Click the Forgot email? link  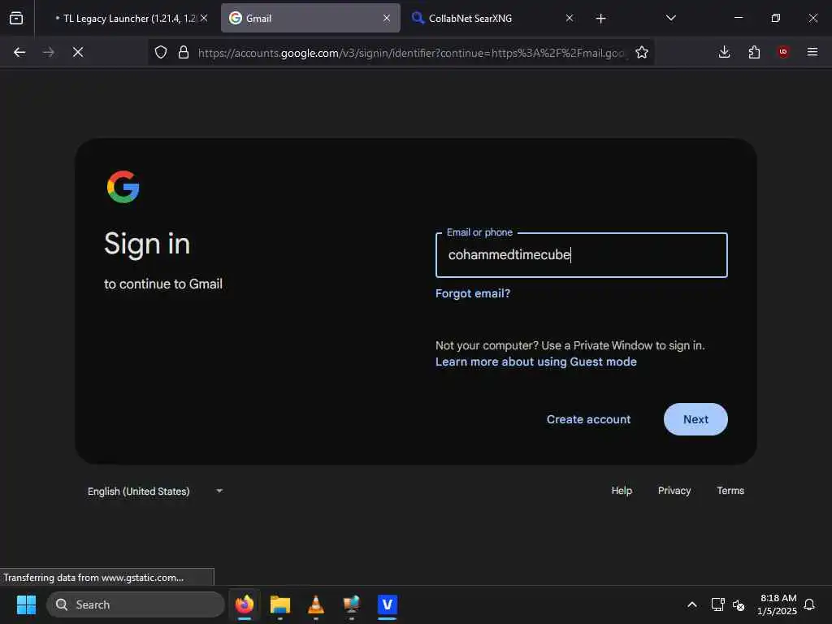473,293
